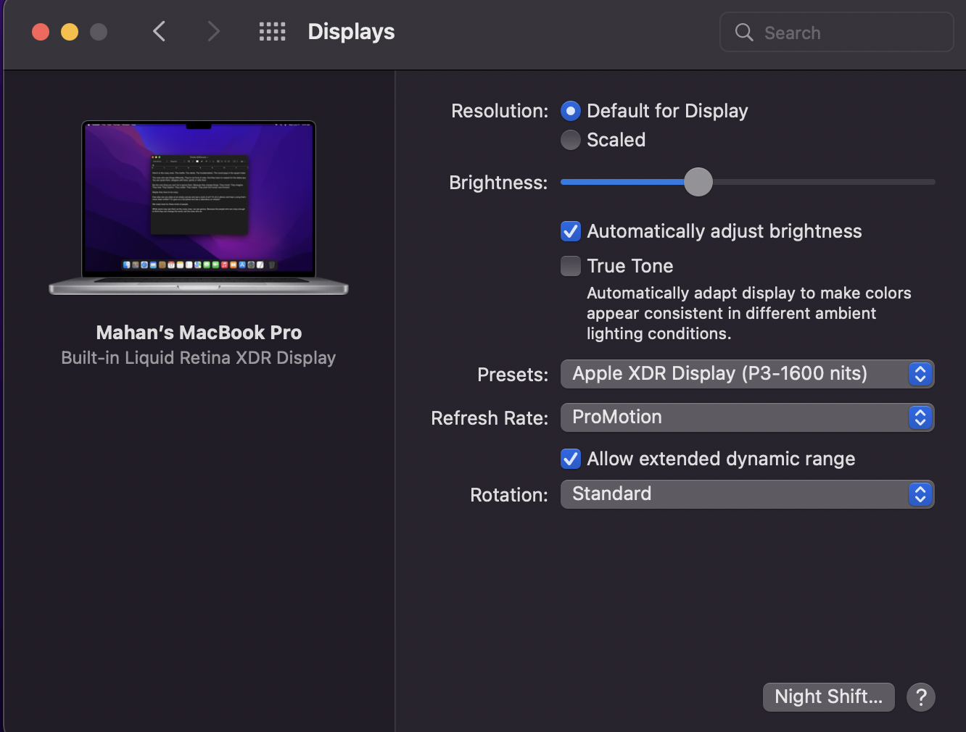Open the Apple XDR Display presets menu
Screen dimensions: 966x732
[x=732, y=374]
